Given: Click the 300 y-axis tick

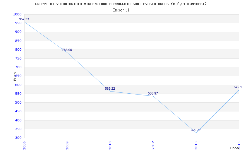Looking at the screenshot, I should coord(18,138).
